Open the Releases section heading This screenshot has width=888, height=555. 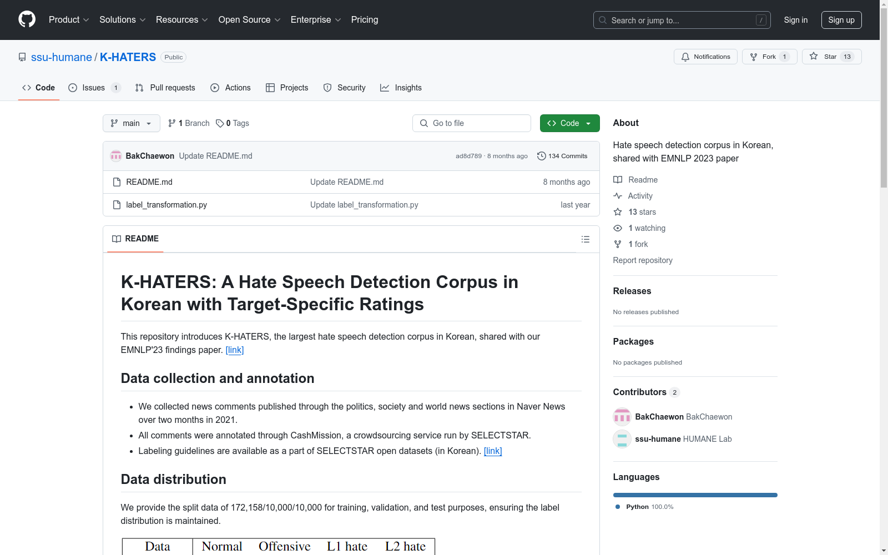click(632, 291)
